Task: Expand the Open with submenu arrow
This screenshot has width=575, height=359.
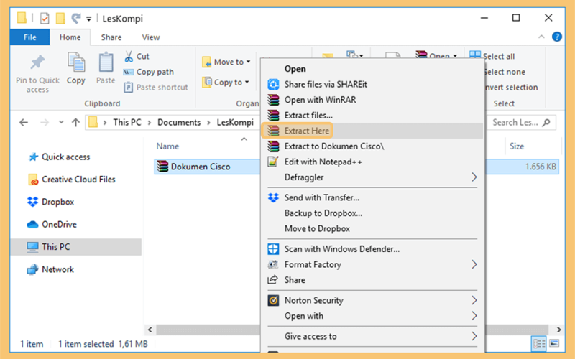Action: (x=474, y=316)
